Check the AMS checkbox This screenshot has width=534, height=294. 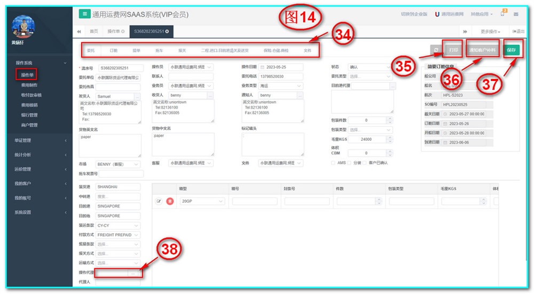pos(333,163)
